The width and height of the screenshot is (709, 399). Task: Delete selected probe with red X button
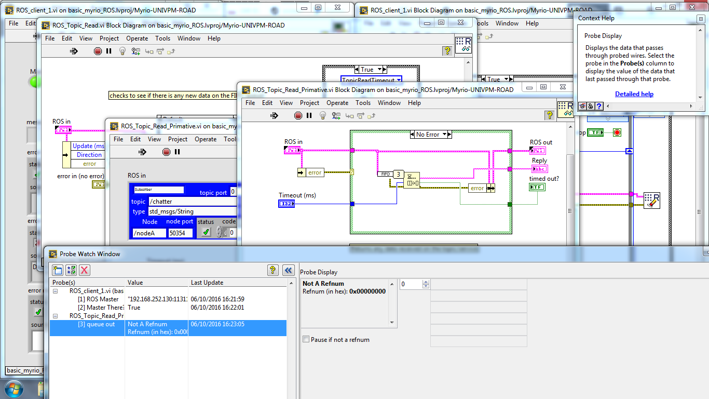coord(85,270)
